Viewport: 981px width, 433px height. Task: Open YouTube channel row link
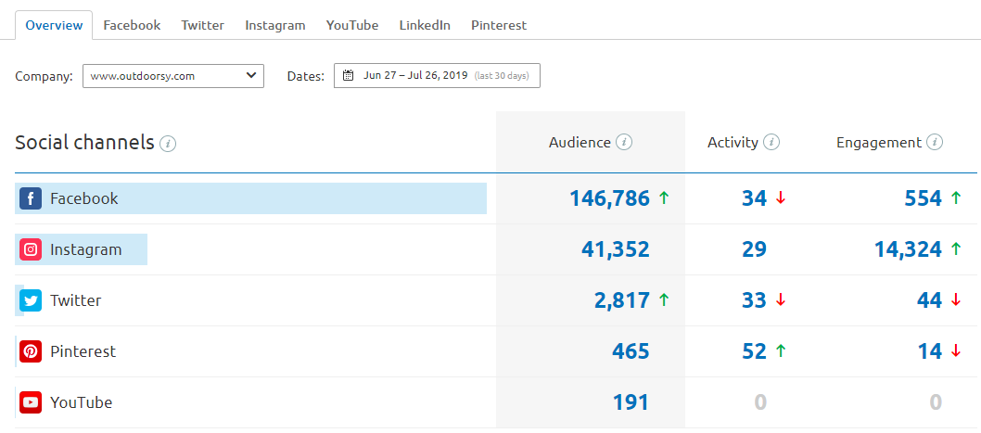[82, 402]
